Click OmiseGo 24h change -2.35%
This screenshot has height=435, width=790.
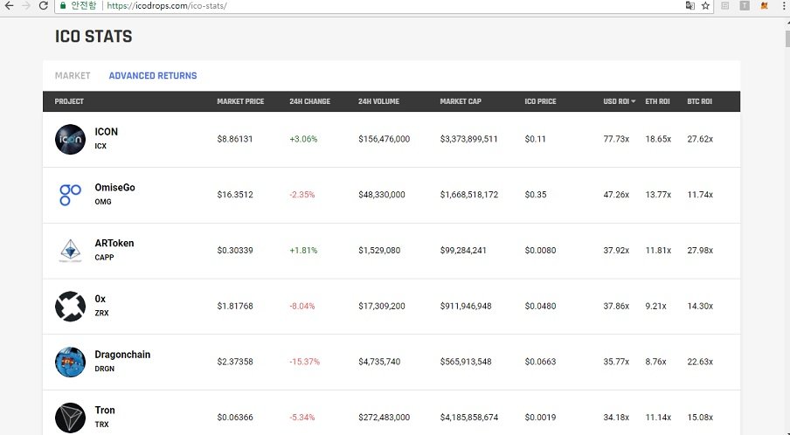pyautogui.click(x=302, y=194)
